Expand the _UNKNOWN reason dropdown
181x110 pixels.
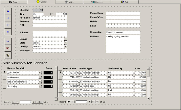click(x=40, y=73)
